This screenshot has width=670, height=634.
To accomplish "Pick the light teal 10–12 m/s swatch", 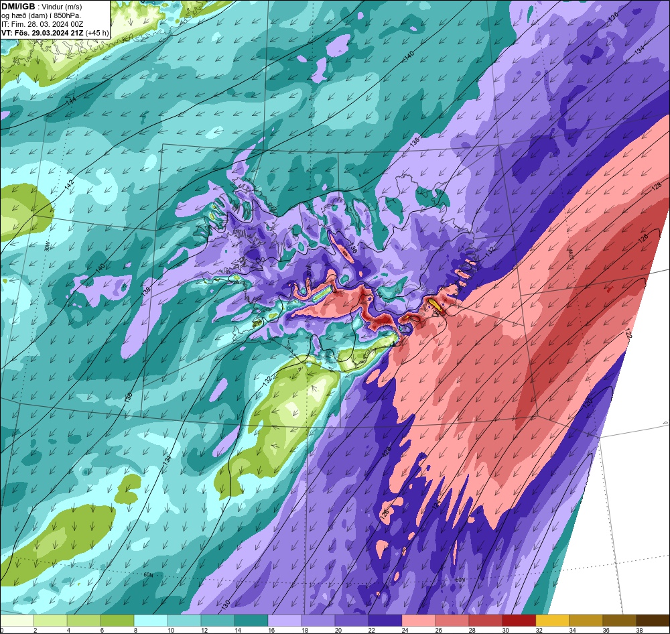I will point(184,621).
